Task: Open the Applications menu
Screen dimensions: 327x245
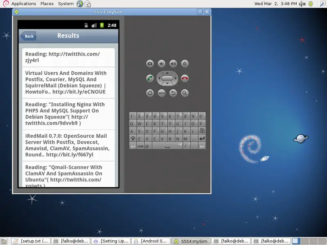Action: coord(24,4)
